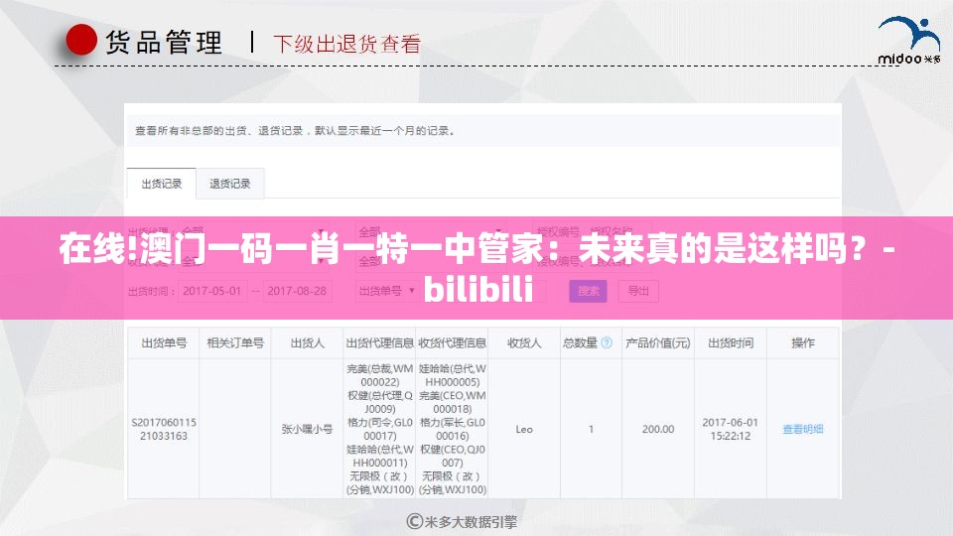Click the 相关订单号 column header
Viewport: 953px width, 536px height.
coord(235,342)
